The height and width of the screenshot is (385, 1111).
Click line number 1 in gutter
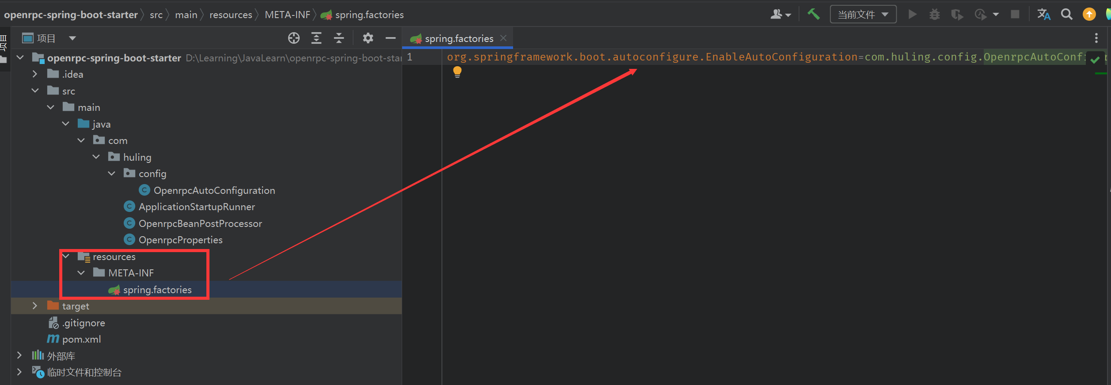click(x=410, y=57)
